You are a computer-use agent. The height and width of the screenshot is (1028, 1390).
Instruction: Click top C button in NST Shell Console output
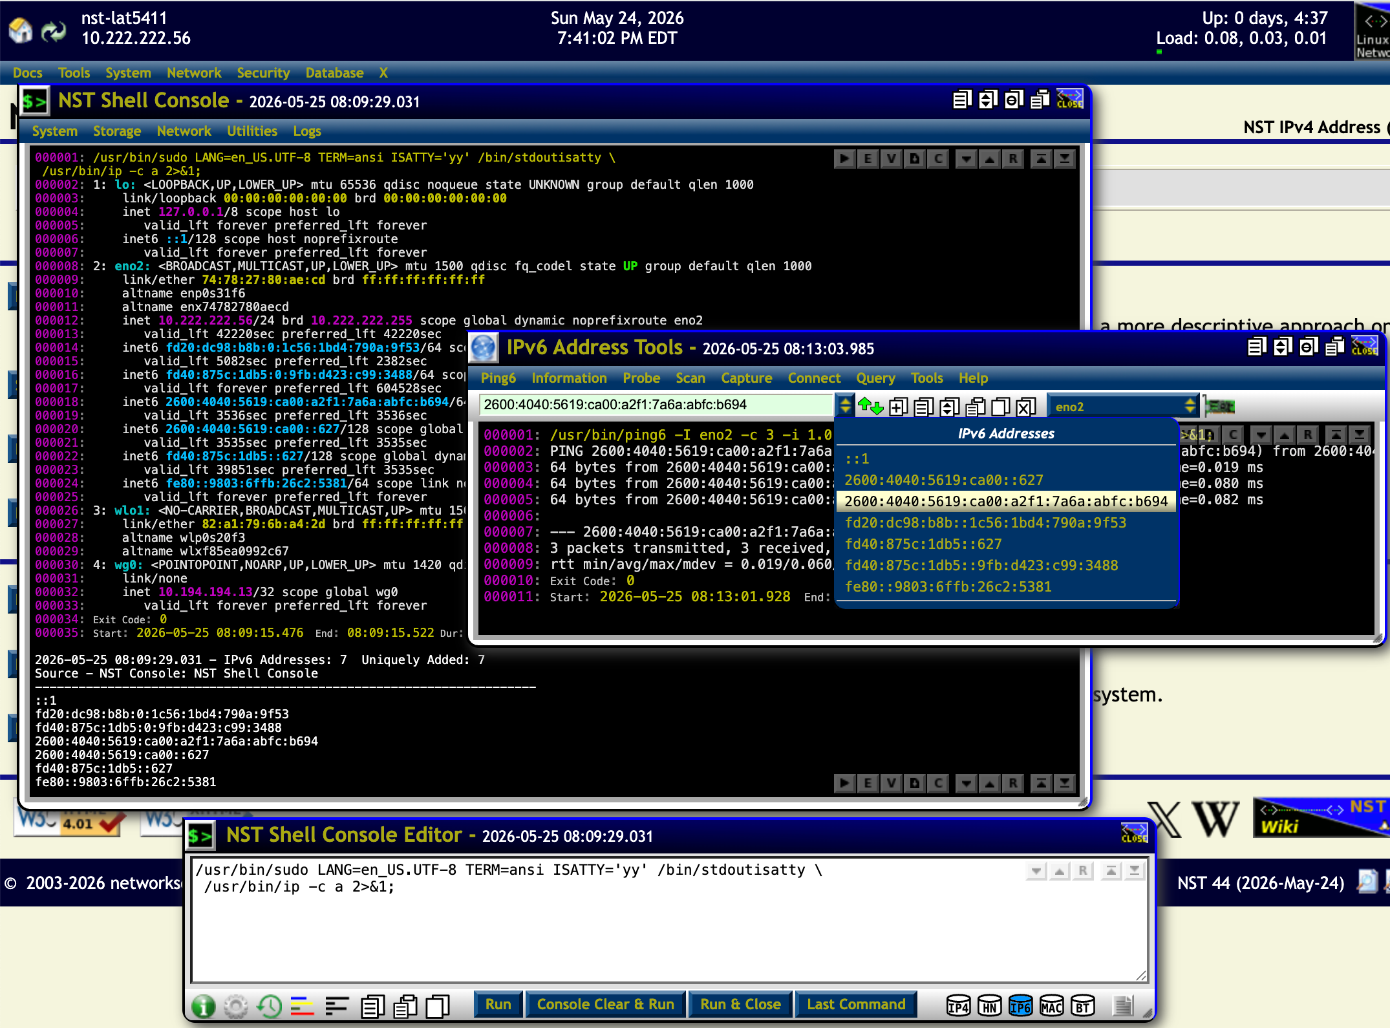pos(938,158)
